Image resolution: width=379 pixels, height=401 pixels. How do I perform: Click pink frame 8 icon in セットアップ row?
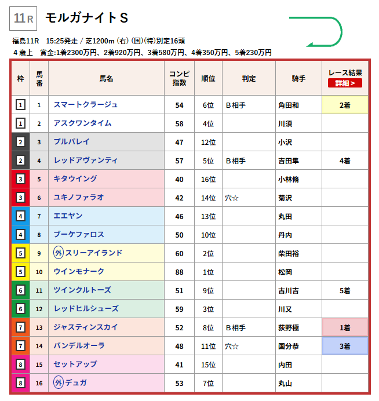coord(20,364)
